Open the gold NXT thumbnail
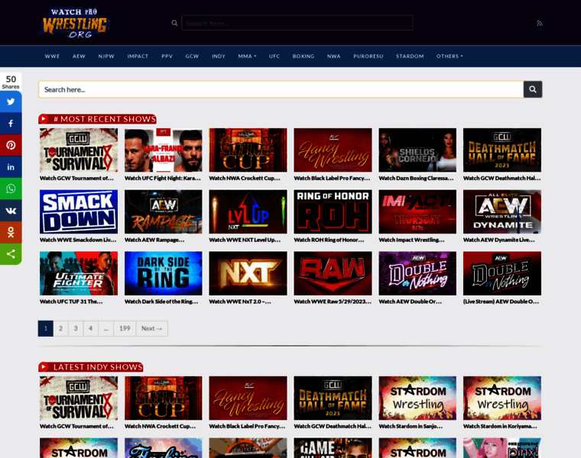The height and width of the screenshot is (458, 581). click(x=248, y=273)
